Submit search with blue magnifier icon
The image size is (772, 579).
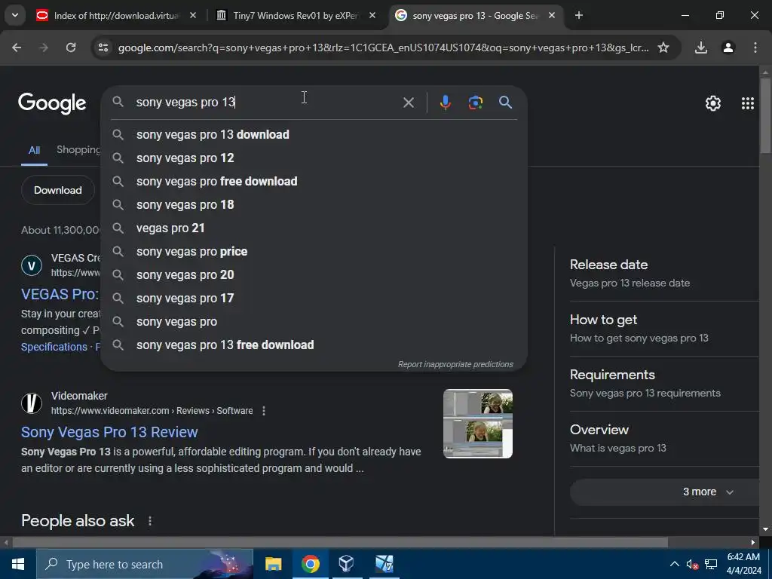(x=506, y=103)
